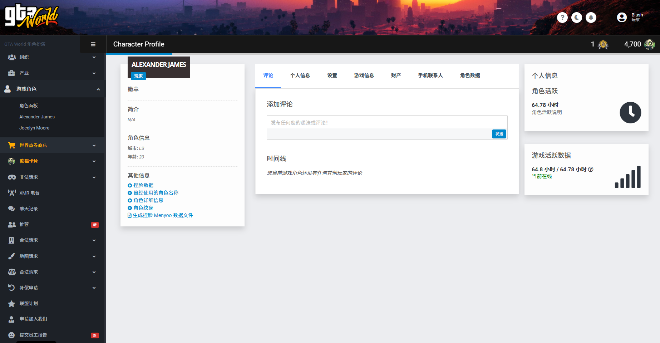Image resolution: width=660 pixels, height=343 pixels.
Task: Switch to the 个人信息 tab
Action: (x=300, y=75)
